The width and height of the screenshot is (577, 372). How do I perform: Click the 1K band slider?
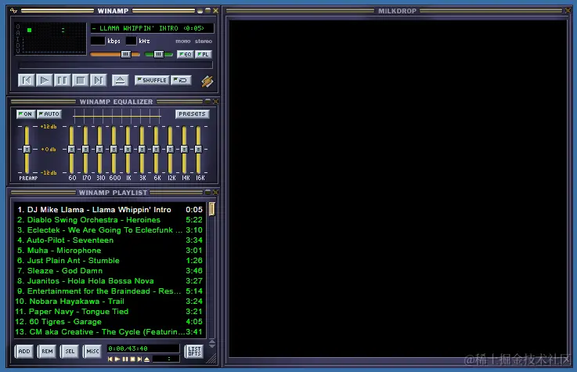click(x=128, y=149)
